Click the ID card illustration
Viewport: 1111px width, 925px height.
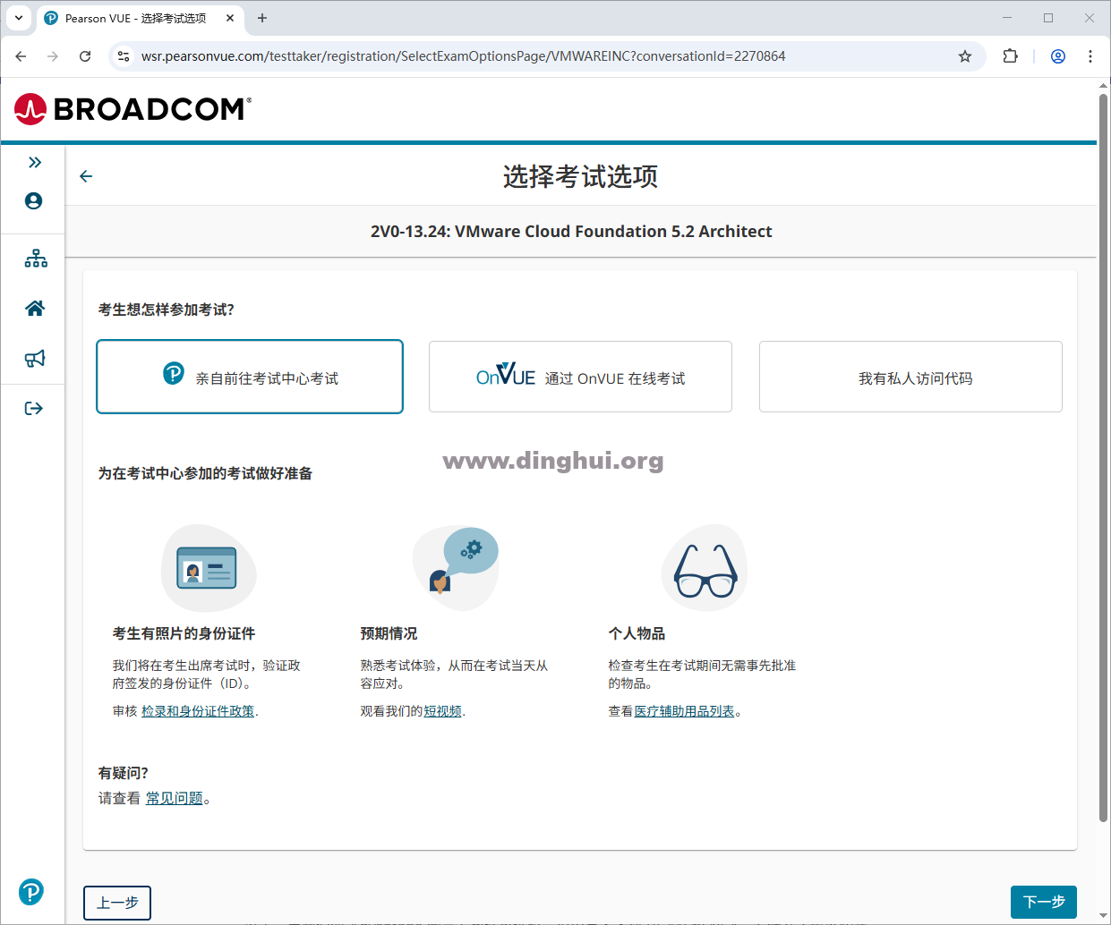coord(209,568)
